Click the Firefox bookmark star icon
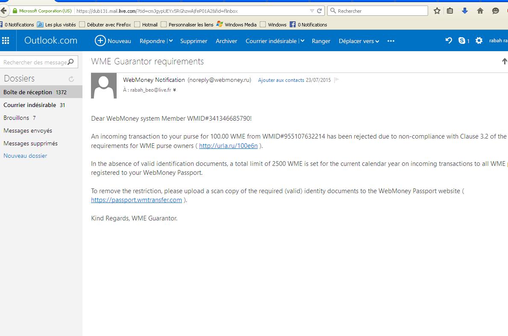 437,11
